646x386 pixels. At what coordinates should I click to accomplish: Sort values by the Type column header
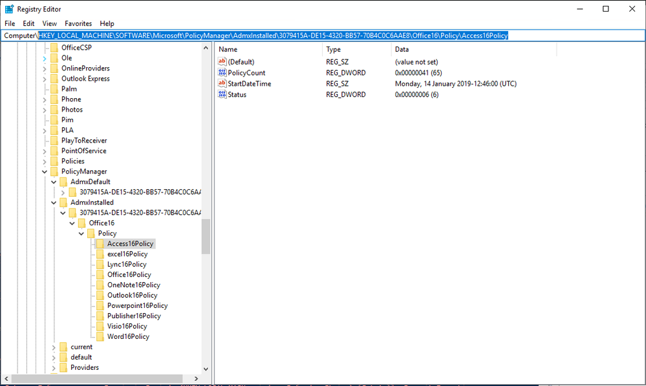[x=357, y=49]
